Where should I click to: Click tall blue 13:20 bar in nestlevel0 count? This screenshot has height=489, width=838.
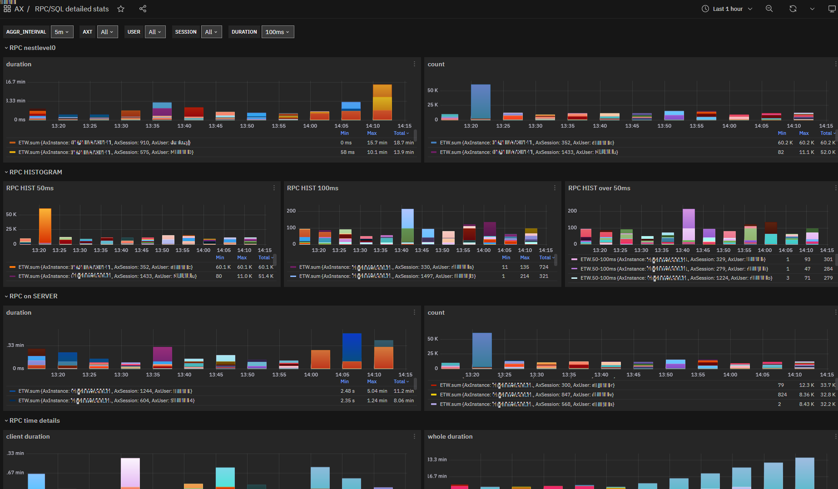(481, 102)
